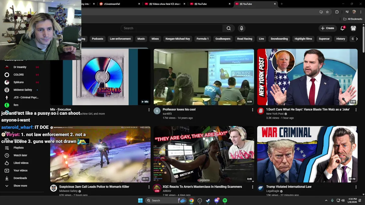365x205 pixels.
Task: Click the Create button
Action: tap(327, 28)
